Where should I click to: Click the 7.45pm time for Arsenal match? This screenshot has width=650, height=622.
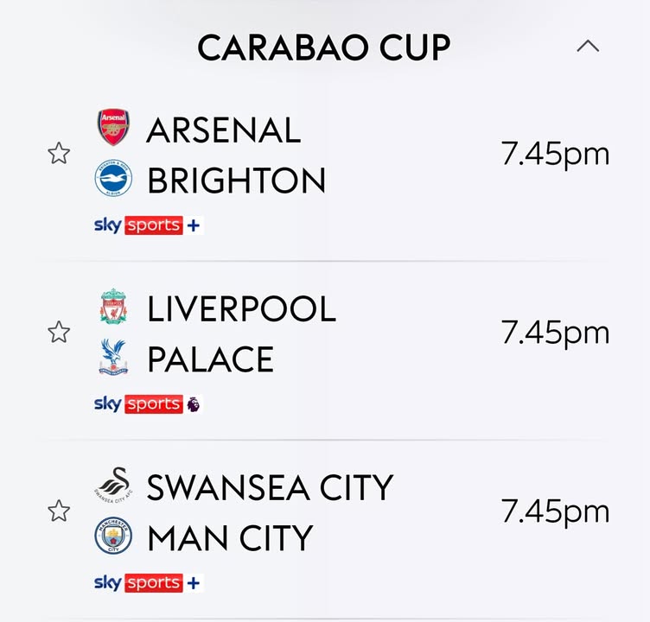(555, 155)
